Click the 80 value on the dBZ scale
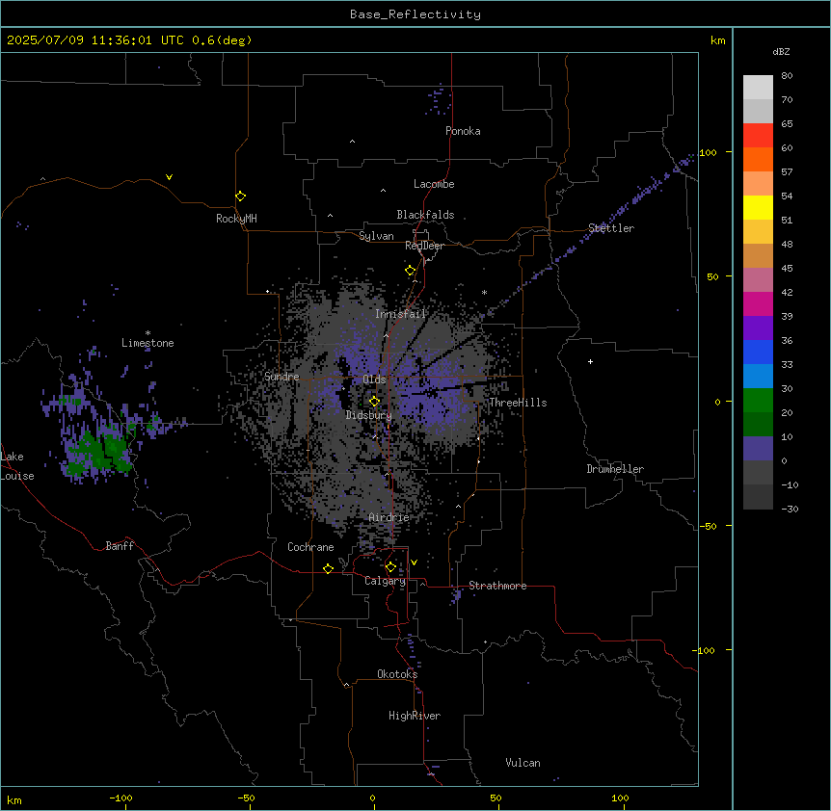This screenshot has width=831, height=811. point(787,76)
